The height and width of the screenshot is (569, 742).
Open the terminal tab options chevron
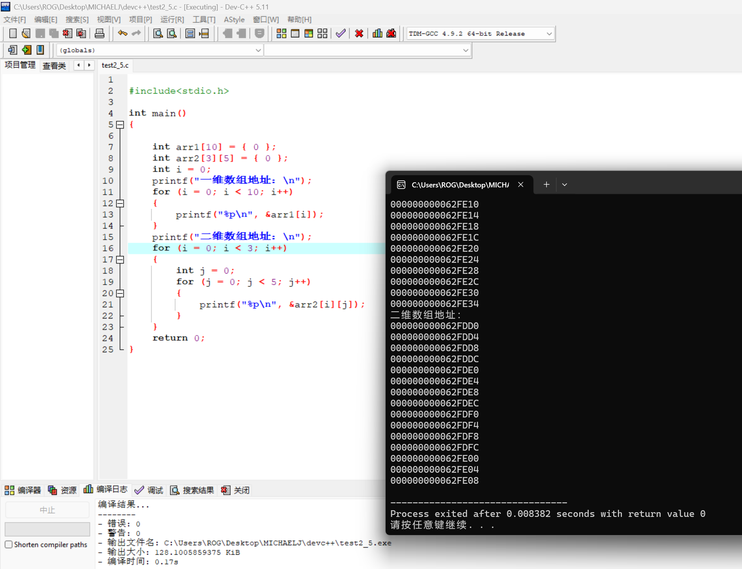[x=565, y=185]
